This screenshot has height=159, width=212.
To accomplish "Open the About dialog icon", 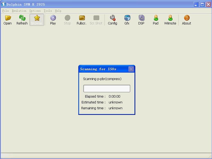I will [187, 18].
